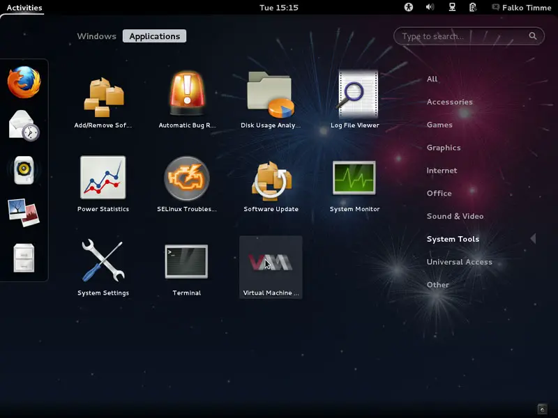Open Shotwell photo manager in dash
The image size is (558, 418).
24,212
